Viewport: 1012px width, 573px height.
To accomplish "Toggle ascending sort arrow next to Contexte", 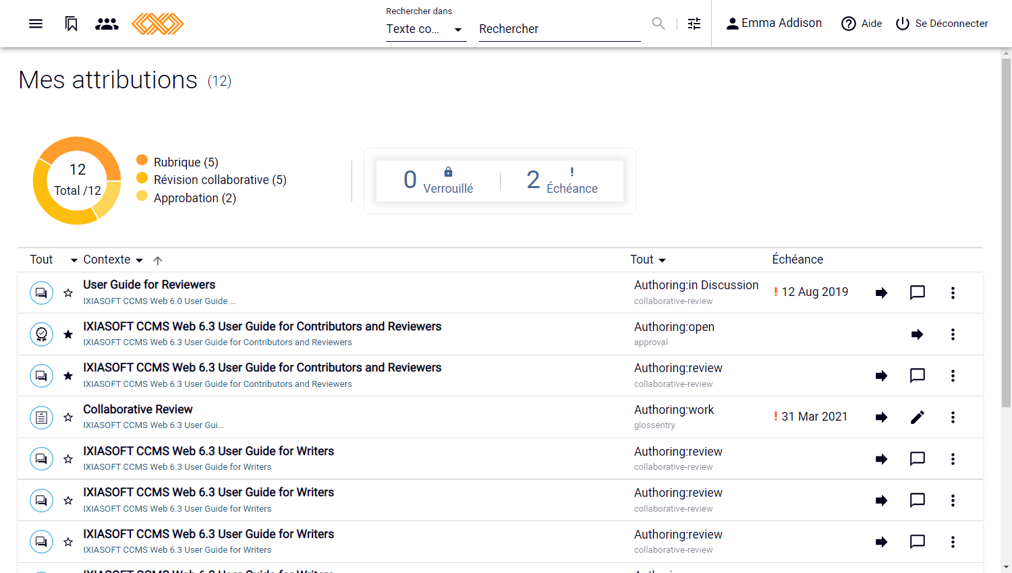I will click(158, 260).
